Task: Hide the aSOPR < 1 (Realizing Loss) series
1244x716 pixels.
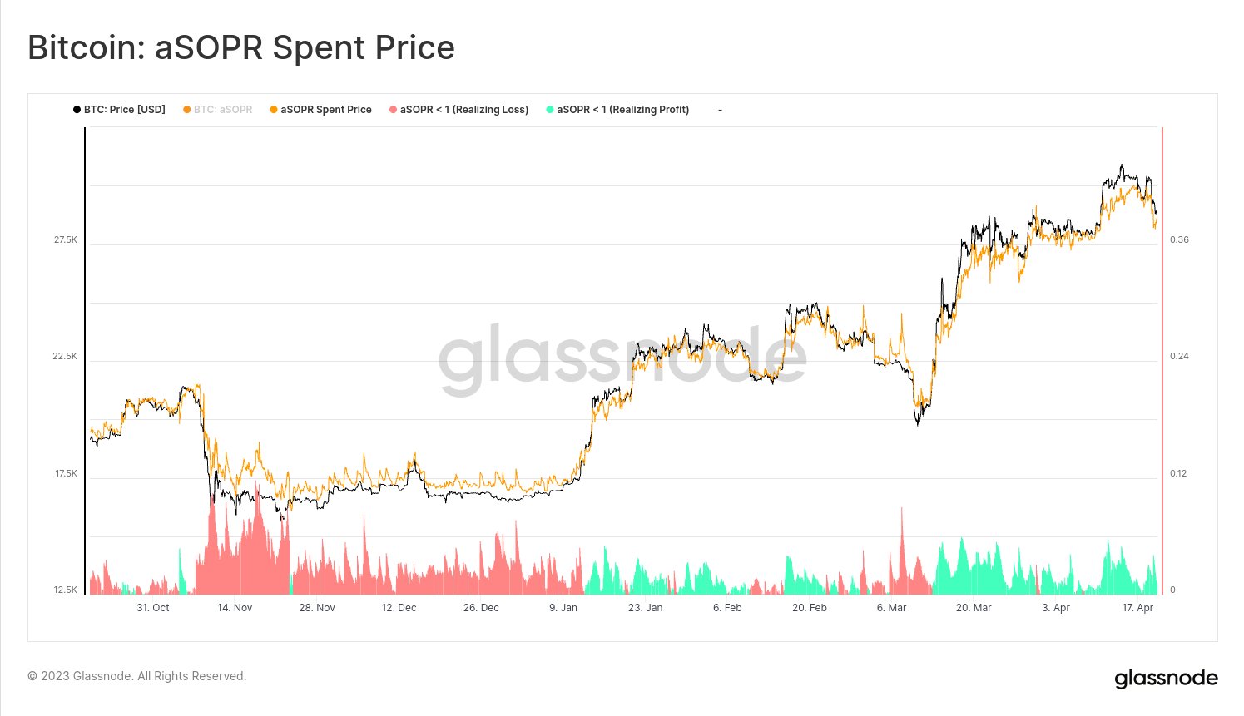Action: pyautogui.click(x=464, y=110)
